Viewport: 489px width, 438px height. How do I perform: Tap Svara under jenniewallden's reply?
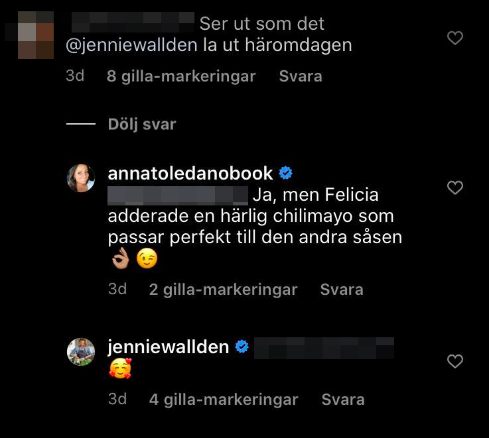tap(343, 400)
